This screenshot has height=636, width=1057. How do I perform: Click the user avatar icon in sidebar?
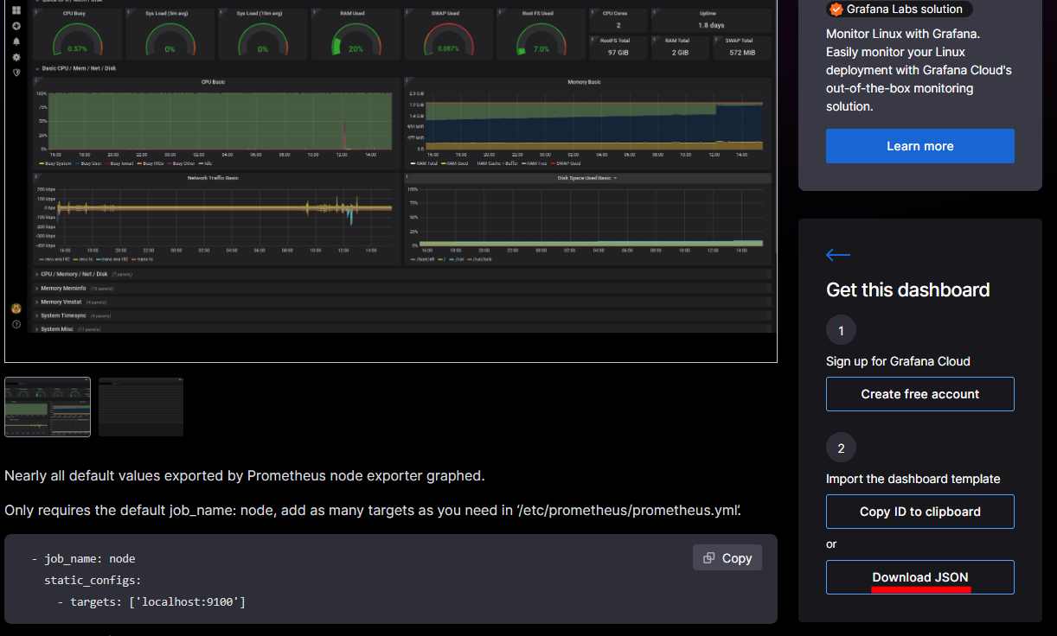pos(16,308)
